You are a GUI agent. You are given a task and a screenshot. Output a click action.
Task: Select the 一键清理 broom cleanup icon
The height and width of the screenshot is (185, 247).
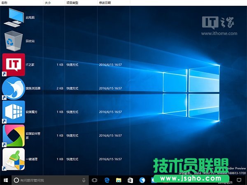[14, 159]
